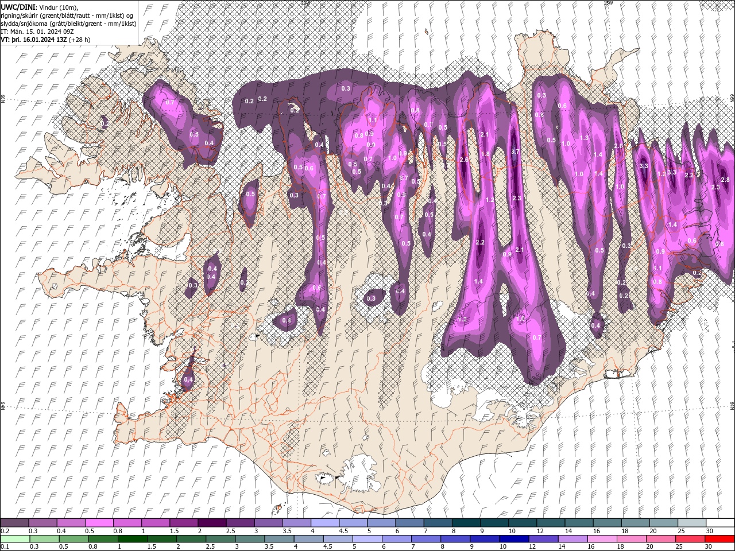Click the 'rigning/skúrir' legend description line
735x551 pixels.
point(67,15)
